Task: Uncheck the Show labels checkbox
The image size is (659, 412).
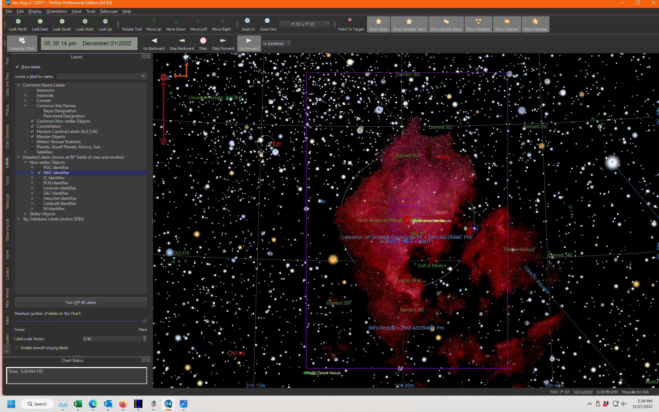Action: point(17,67)
